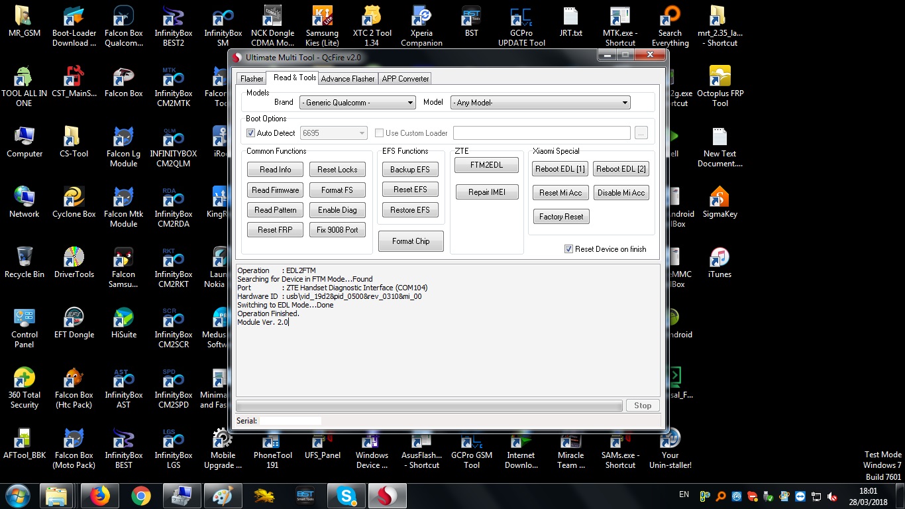Open Firefox from the taskbar
This screenshot has height=509, width=905.
100,496
